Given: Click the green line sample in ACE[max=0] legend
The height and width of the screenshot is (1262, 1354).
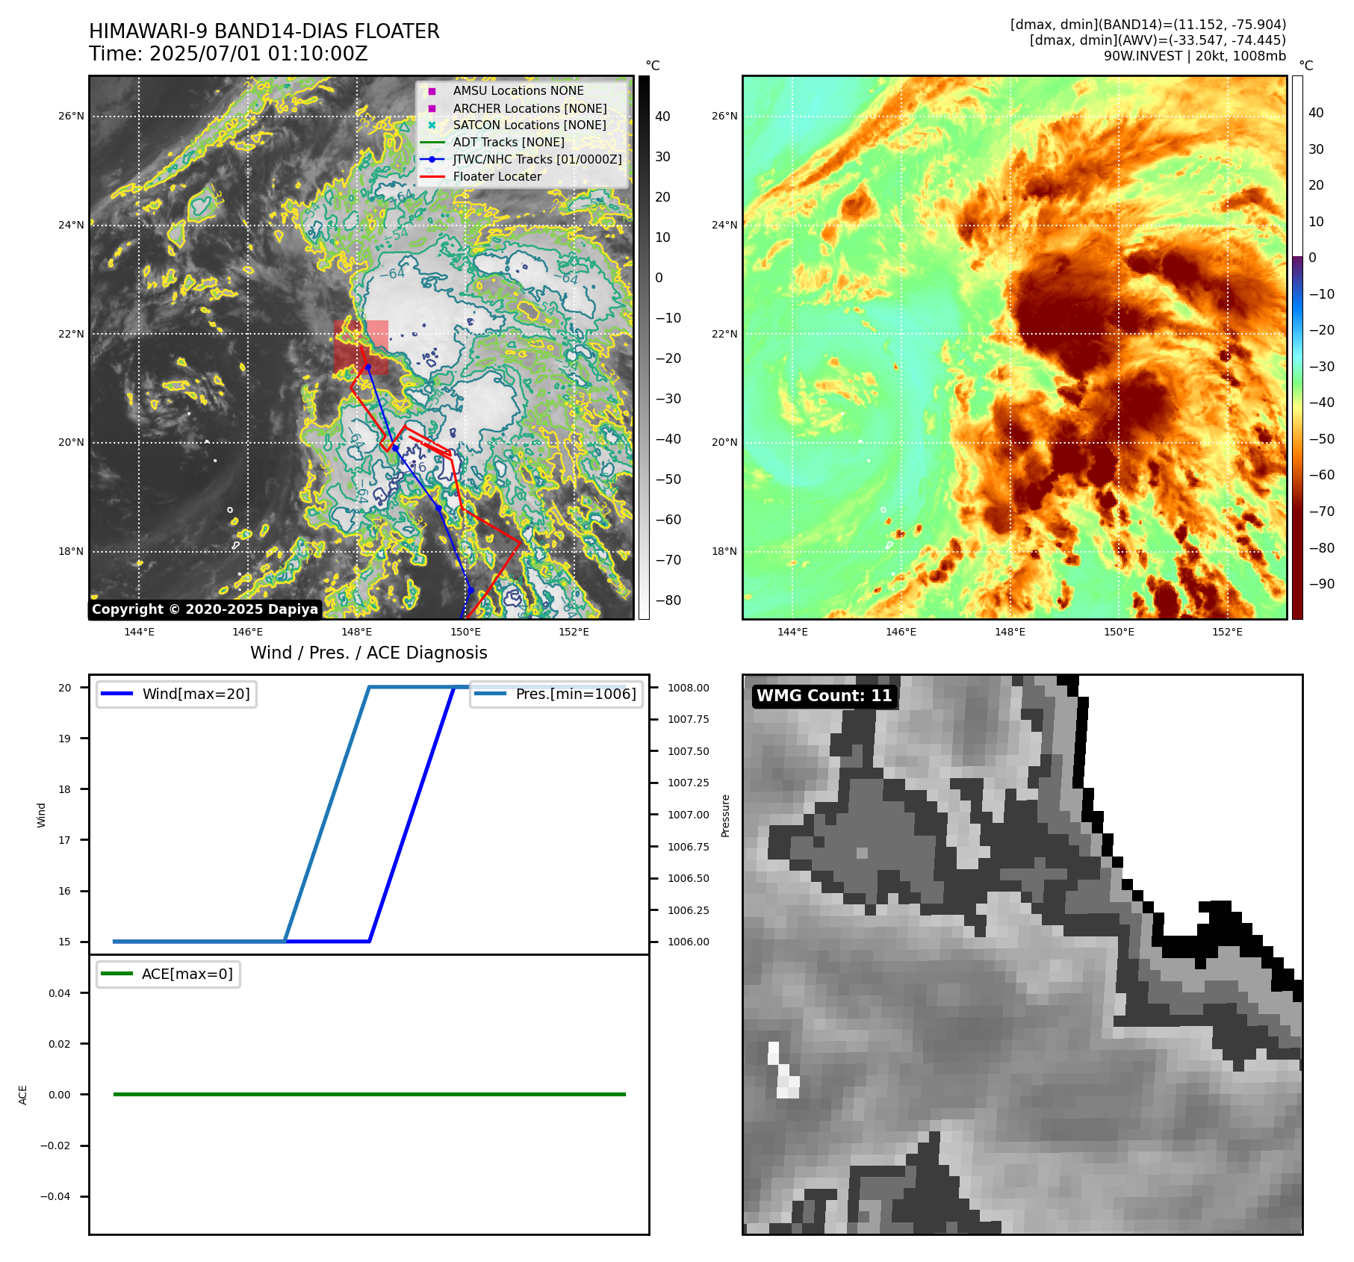Looking at the screenshot, I should (117, 974).
